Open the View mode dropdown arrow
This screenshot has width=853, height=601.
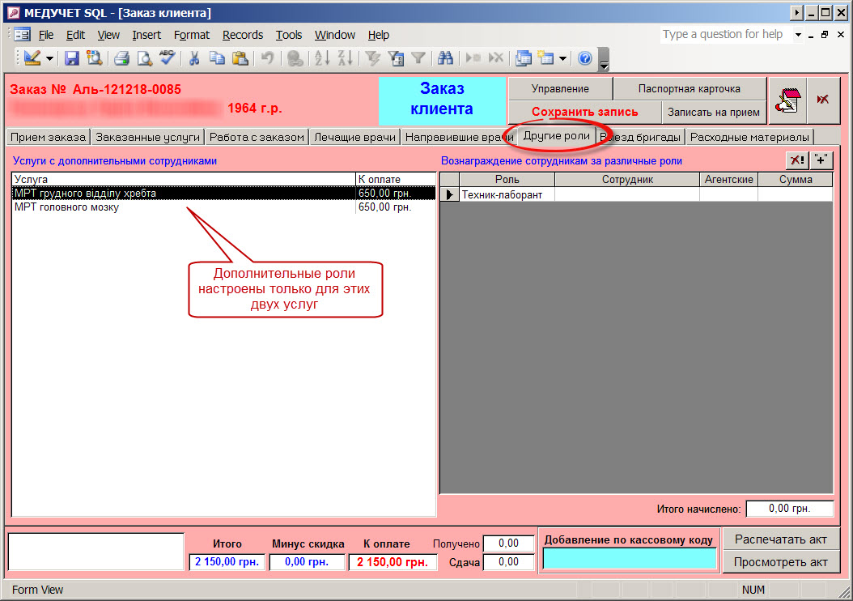50,58
